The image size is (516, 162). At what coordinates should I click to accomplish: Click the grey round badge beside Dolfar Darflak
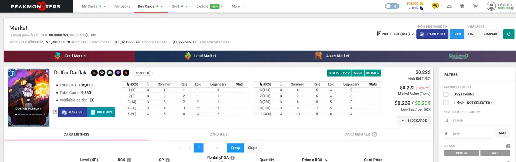pyautogui.click(x=110, y=73)
